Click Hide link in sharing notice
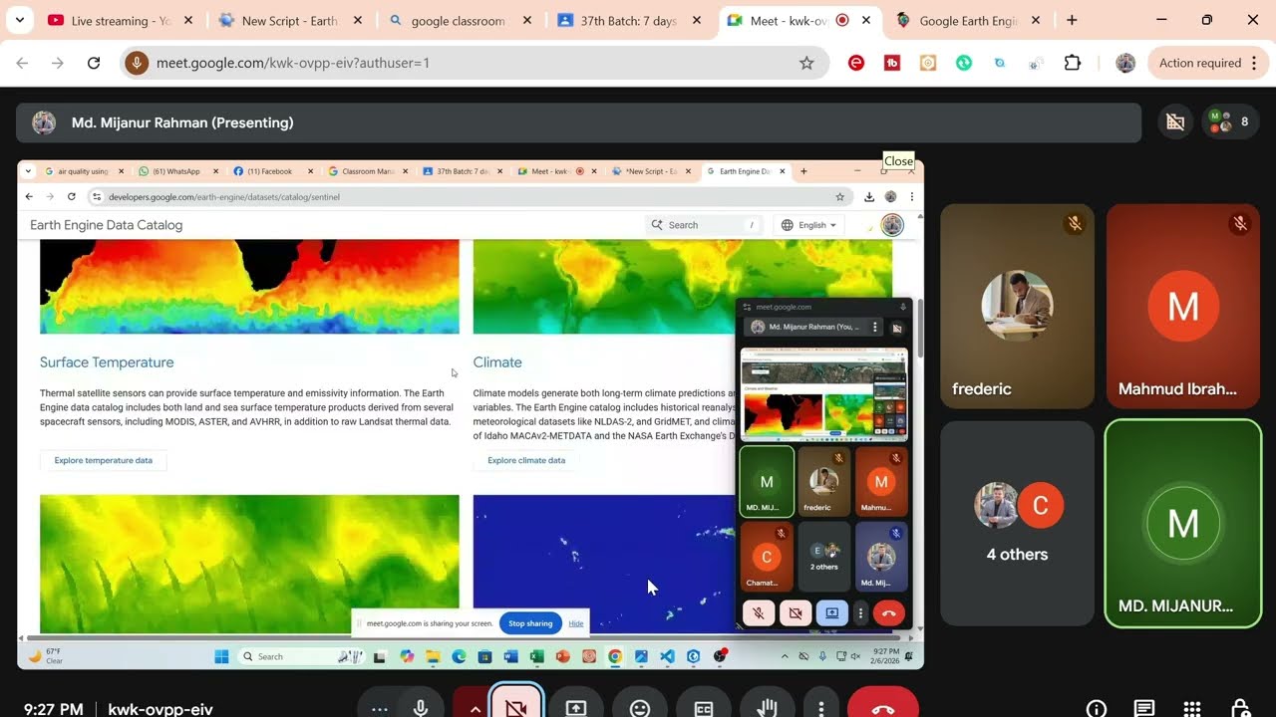1276x717 pixels. click(576, 623)
